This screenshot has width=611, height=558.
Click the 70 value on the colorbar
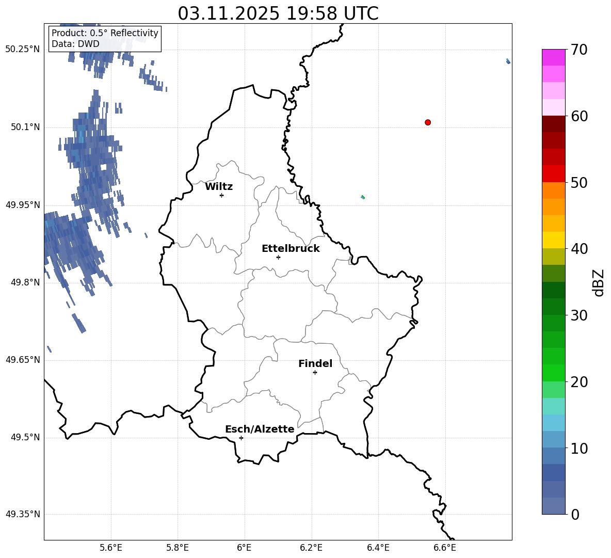[579, 50]
